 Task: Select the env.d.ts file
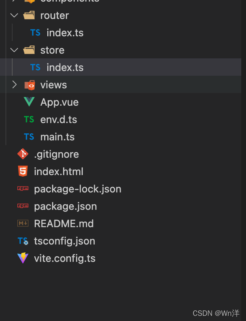click(58, 119)
